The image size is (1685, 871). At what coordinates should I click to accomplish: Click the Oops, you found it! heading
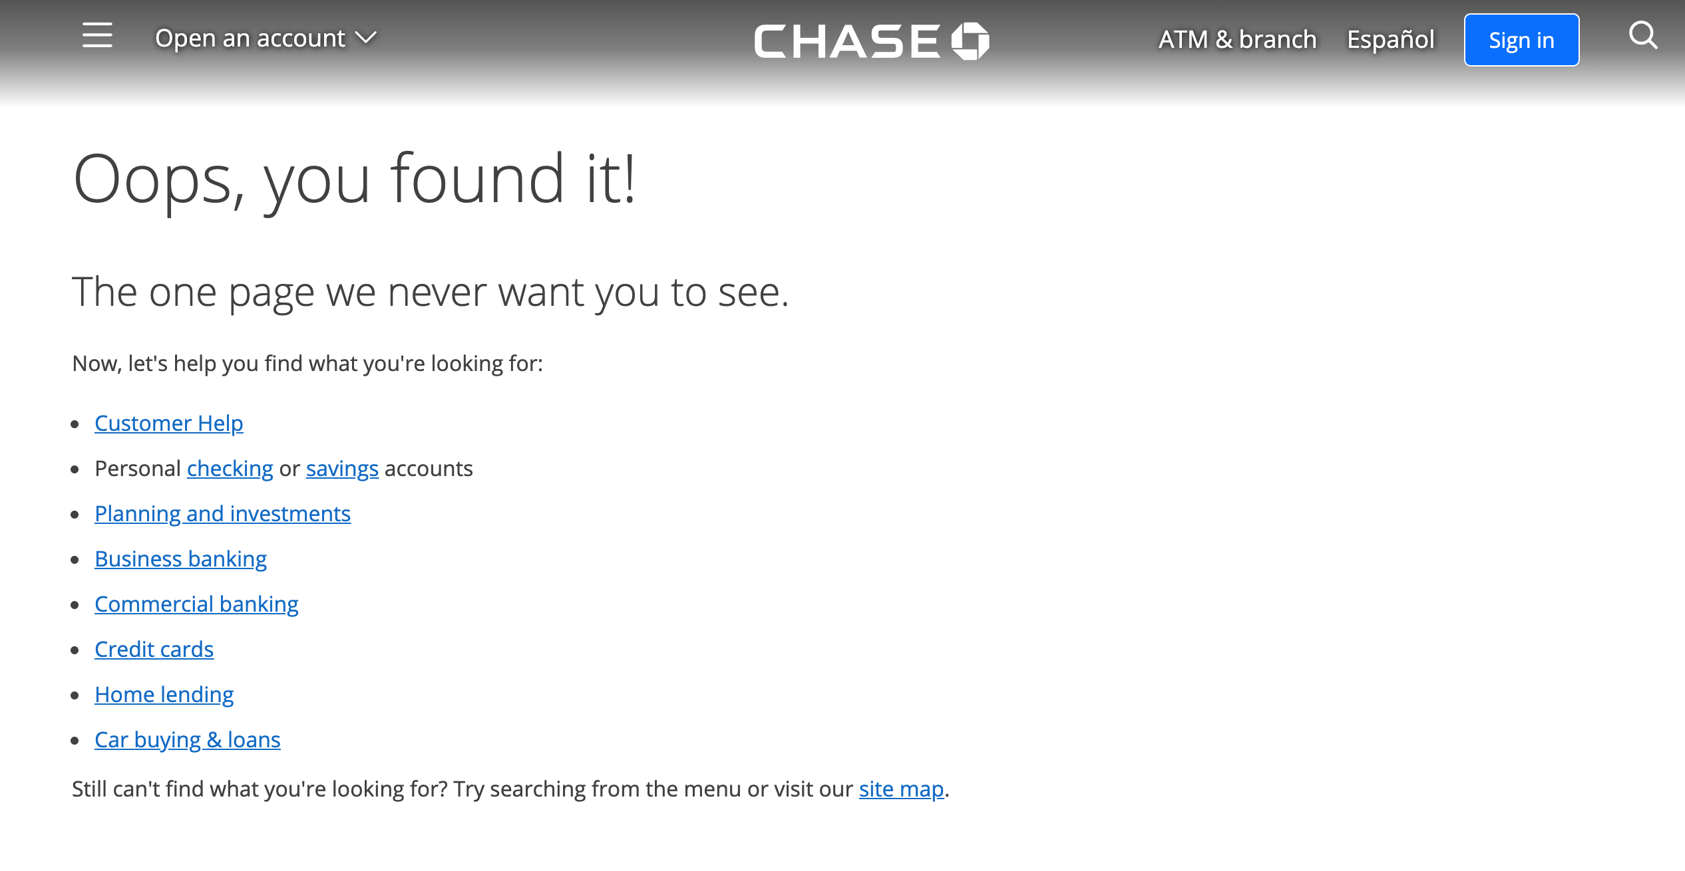(354, 179)
